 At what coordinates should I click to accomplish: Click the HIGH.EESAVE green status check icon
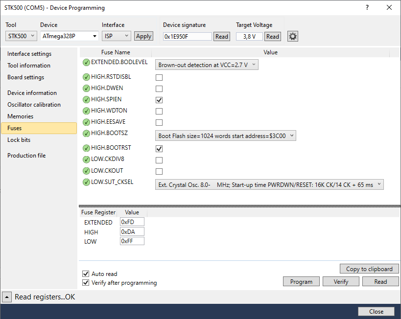tap(87, 122)
